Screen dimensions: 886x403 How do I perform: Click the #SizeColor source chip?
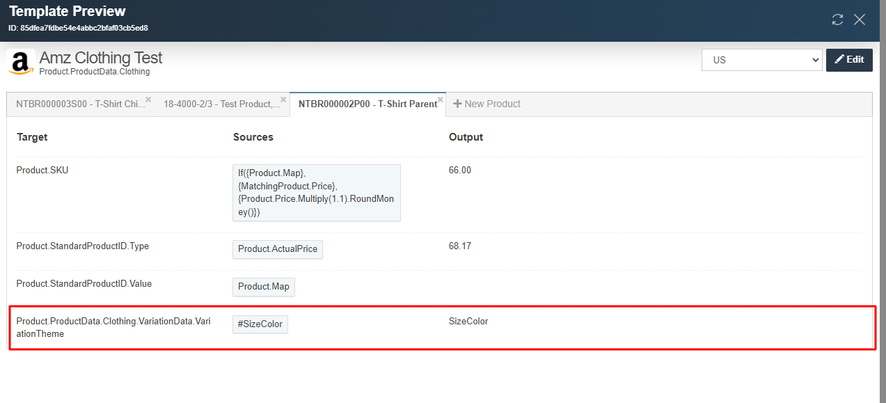pos(260,324)
